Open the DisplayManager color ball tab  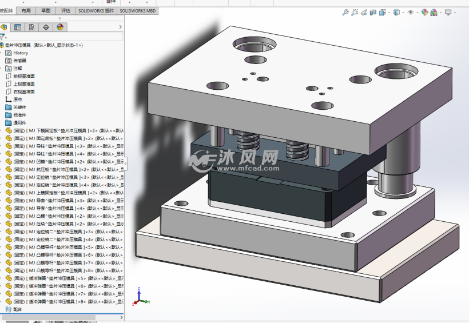point(60,27)
